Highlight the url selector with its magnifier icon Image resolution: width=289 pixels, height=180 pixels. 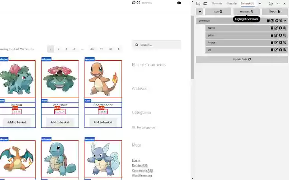pyautogui.click(x=284, y=50)
